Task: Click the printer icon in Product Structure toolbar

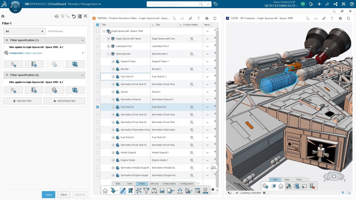Action: coord(162,191)
